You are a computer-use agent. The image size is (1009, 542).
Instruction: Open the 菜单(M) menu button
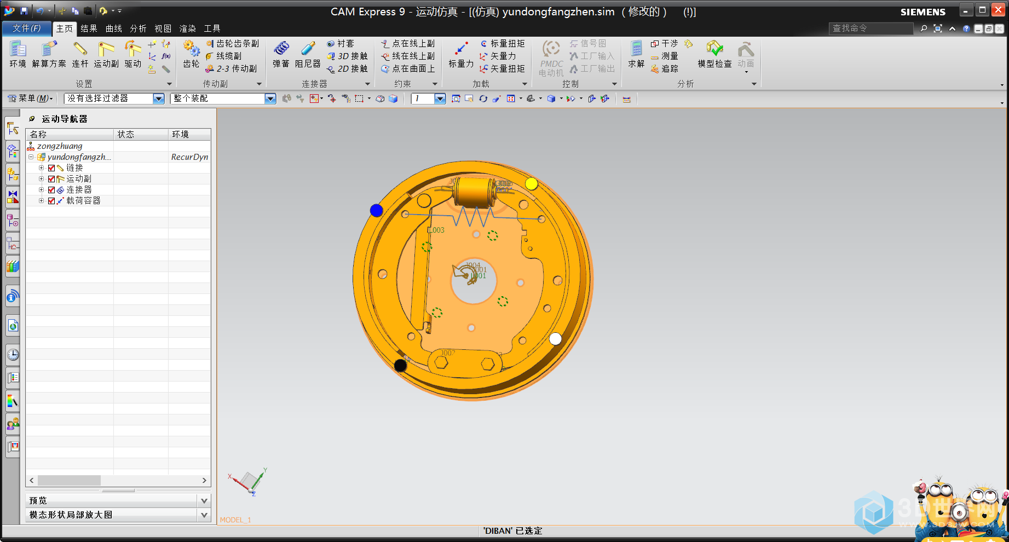pos(30,99)
